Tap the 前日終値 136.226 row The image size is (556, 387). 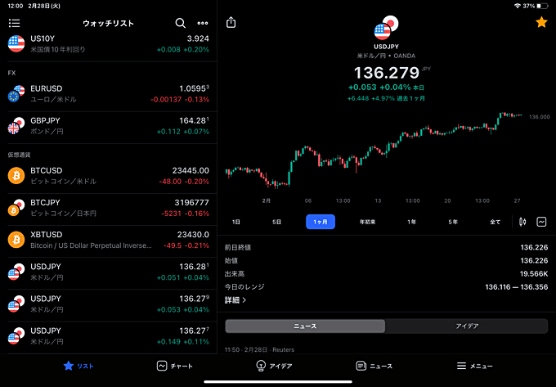coord(387,247)
